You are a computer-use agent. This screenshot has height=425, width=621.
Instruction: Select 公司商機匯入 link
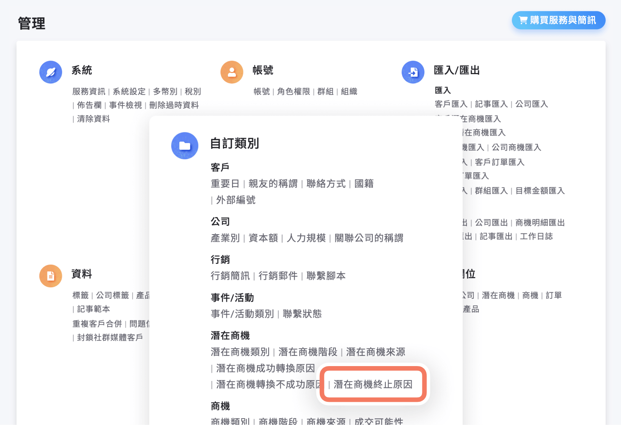coord(517,147)
